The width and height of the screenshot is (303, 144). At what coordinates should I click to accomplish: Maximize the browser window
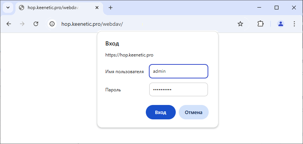(x=276, y=8)
